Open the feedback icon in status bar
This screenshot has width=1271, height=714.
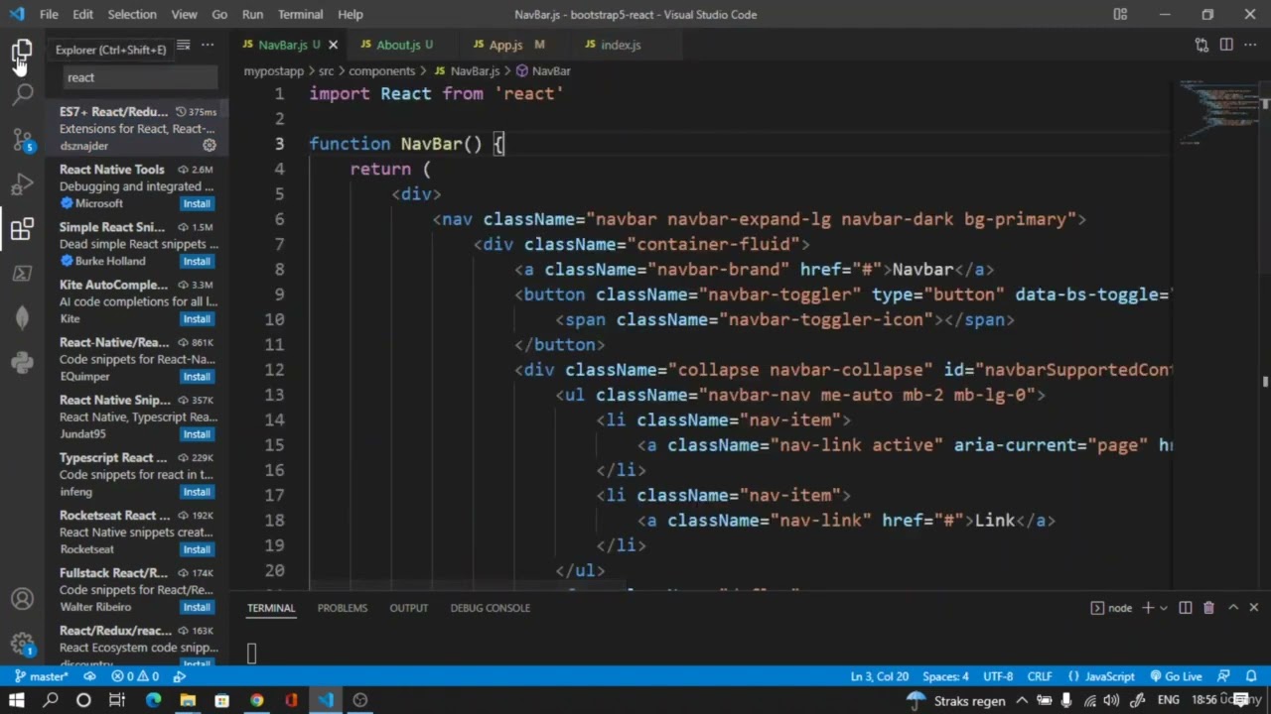1223,676
